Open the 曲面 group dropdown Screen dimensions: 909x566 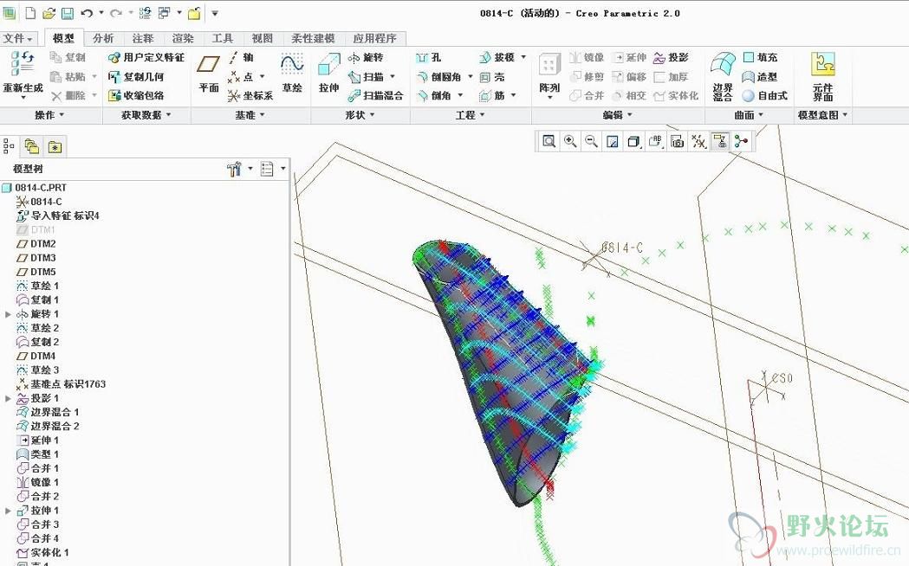tap(749, 115)
